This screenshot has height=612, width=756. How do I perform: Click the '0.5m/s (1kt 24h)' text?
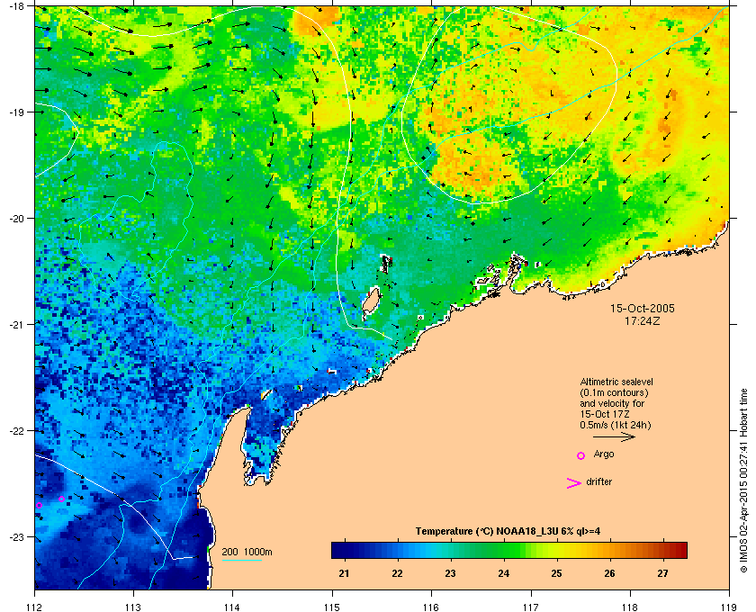pyautogui.click(x=616, y=426)
